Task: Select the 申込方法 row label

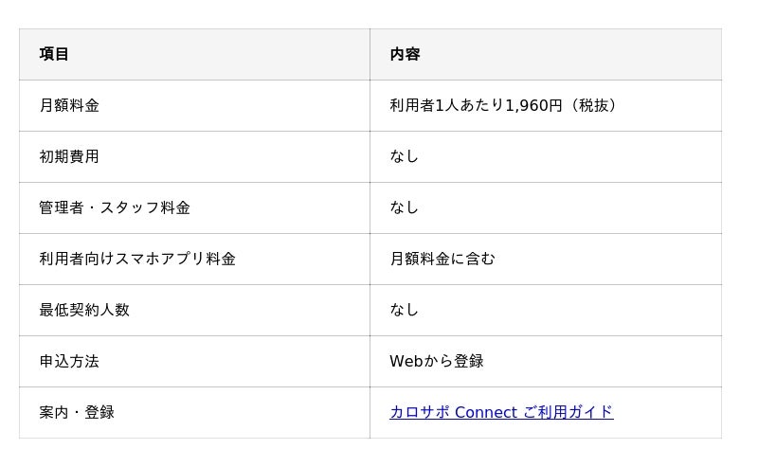Action: point(69,361)
